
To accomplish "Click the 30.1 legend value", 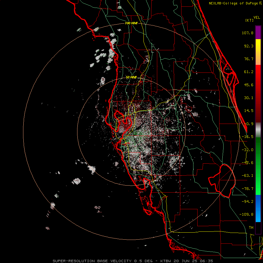I will (249, 98).
